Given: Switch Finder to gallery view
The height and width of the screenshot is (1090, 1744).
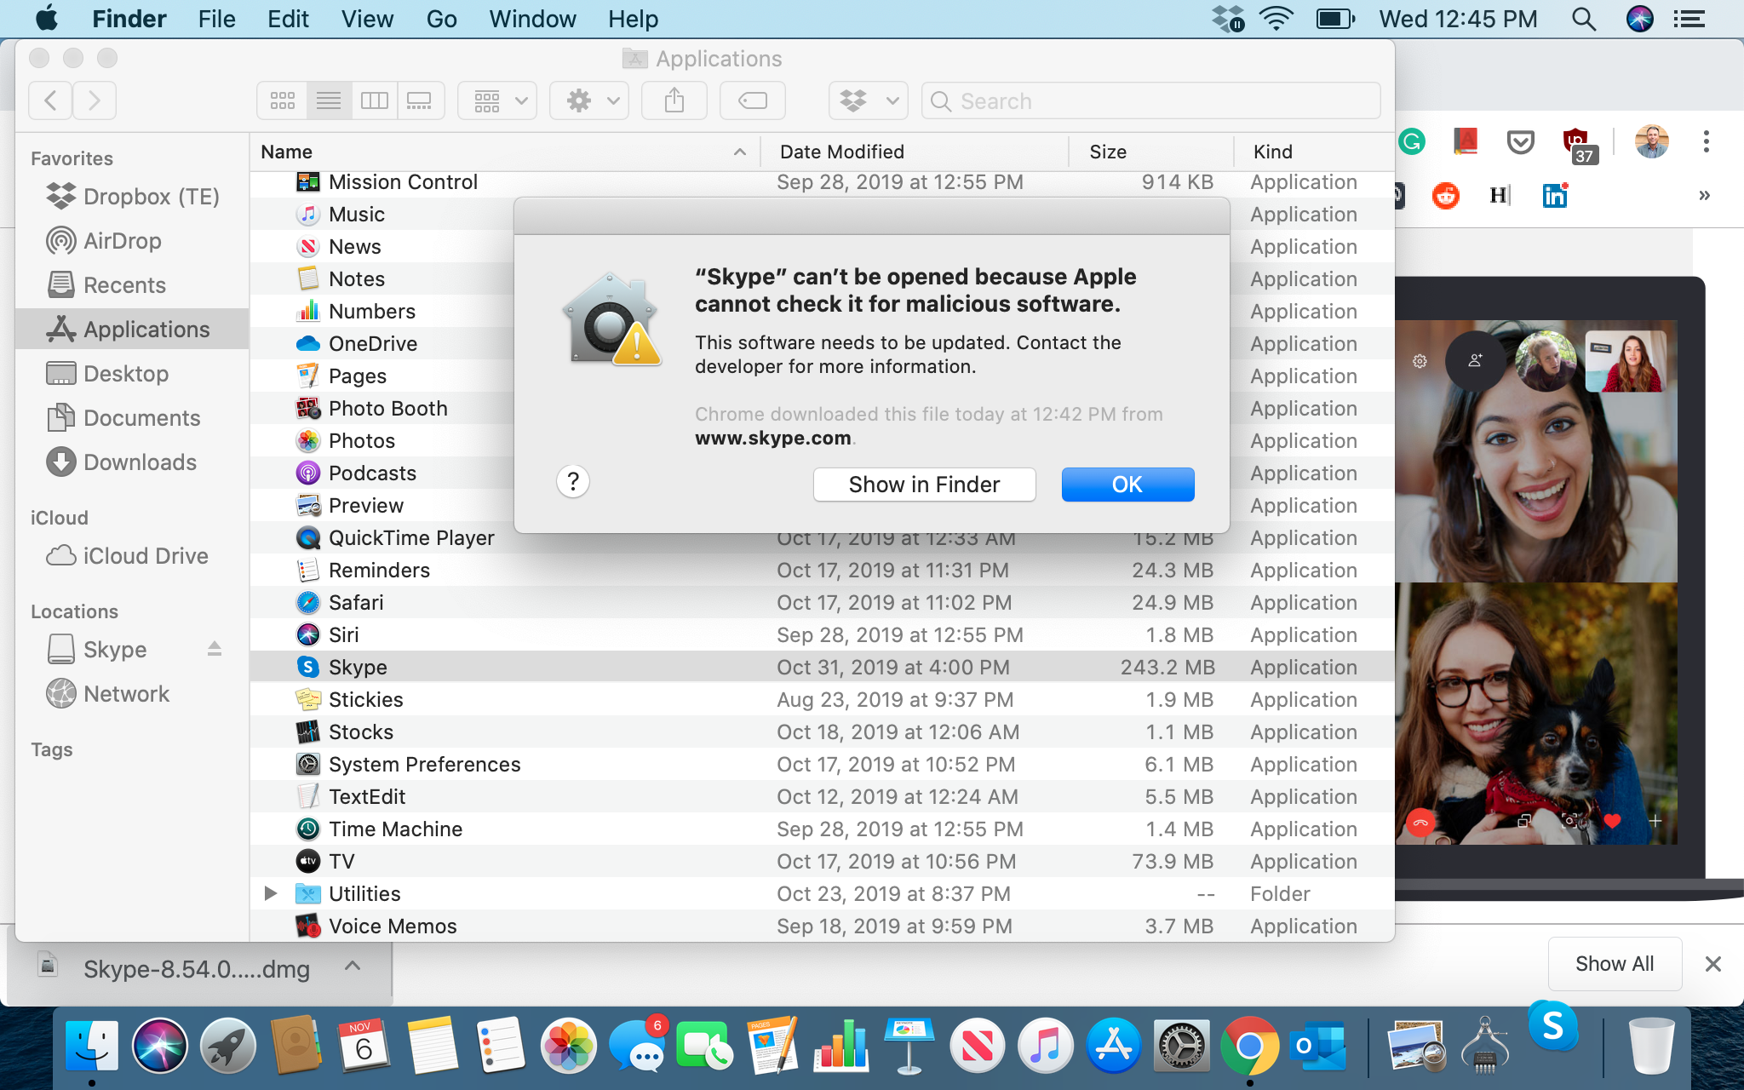Looking at the screenshot, I should tap(420, 100).
